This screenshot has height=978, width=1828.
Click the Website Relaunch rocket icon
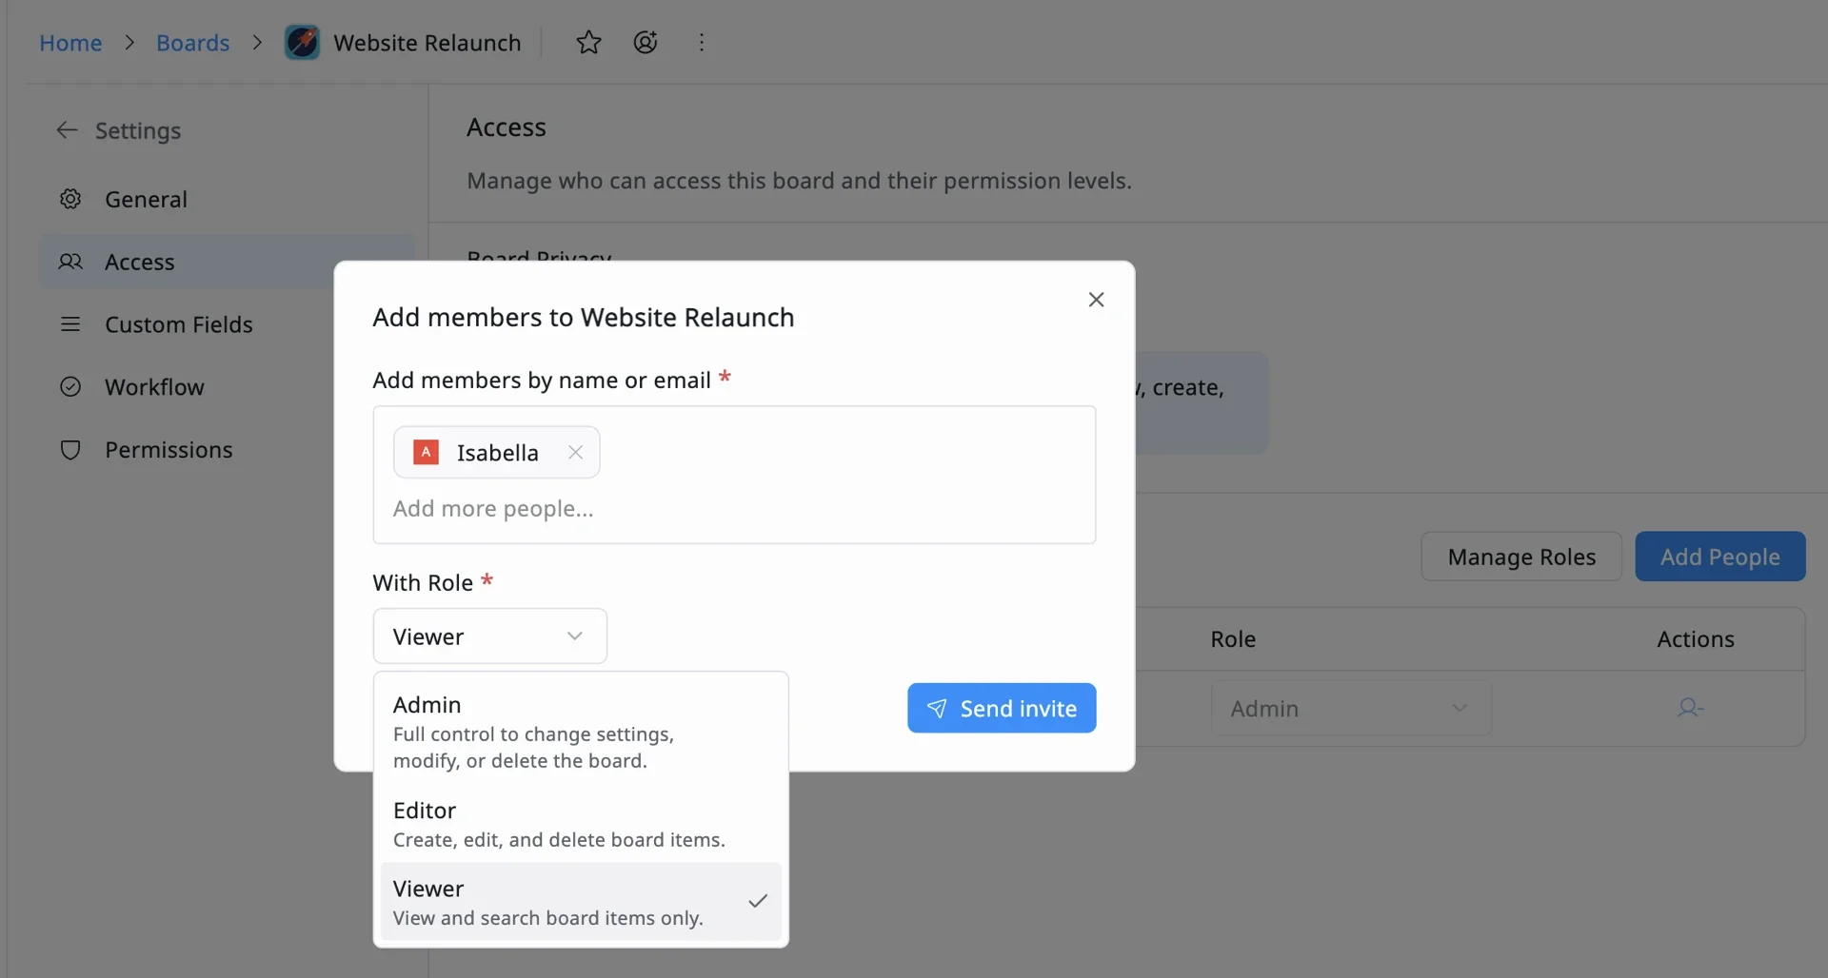coord(303,43)
